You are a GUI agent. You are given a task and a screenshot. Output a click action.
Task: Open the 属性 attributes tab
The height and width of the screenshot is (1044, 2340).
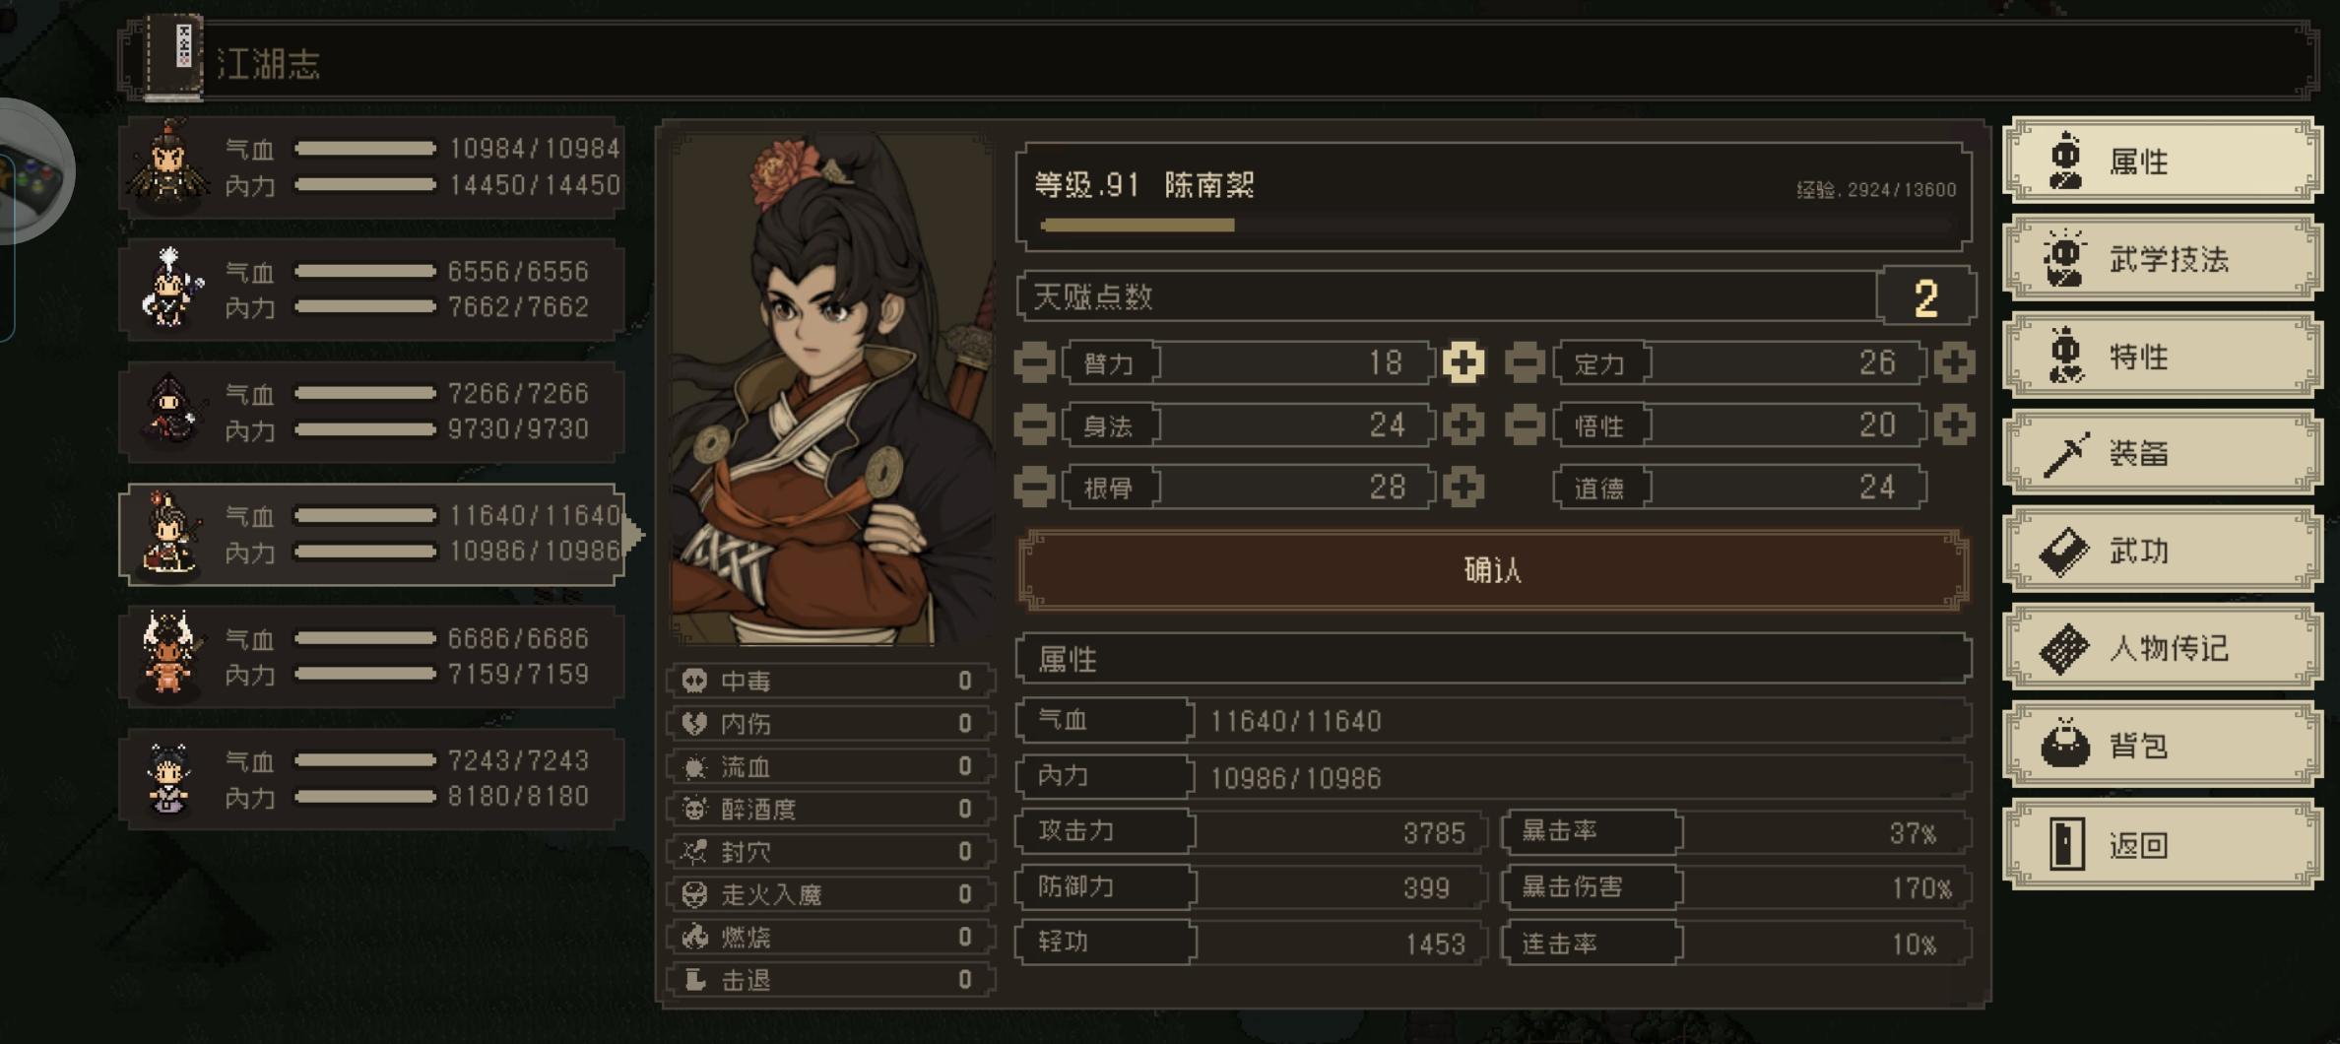(2163, 161)
